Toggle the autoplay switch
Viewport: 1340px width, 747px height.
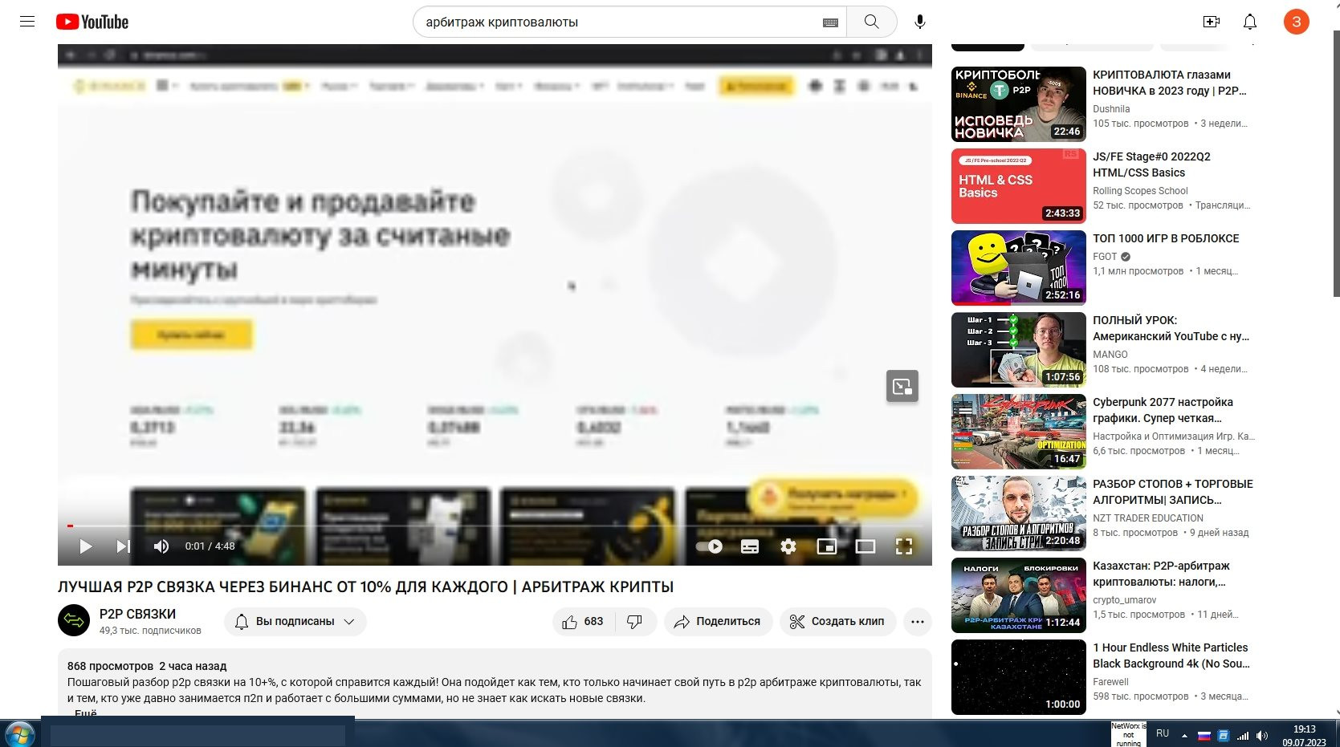click(x=710, y=546)
